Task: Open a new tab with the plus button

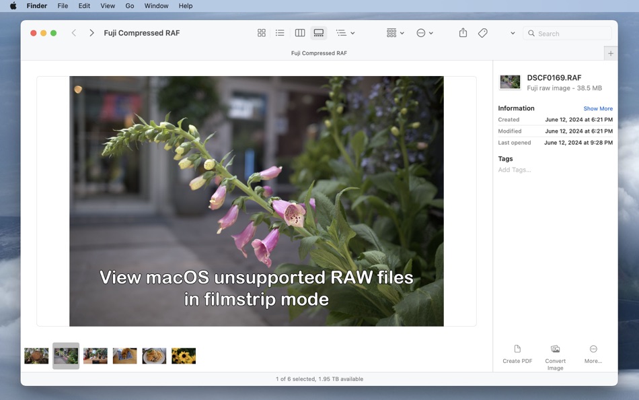Action: pyautogui.click(x=610, y=53)
